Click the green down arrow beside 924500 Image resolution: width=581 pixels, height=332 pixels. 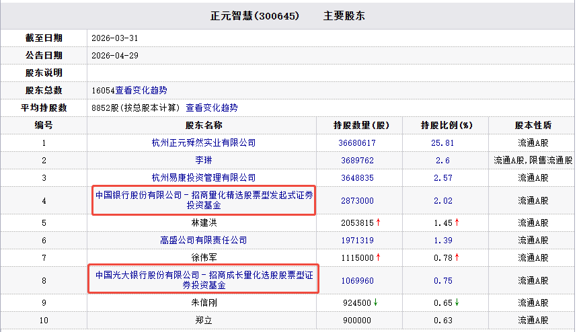(376, 302)
